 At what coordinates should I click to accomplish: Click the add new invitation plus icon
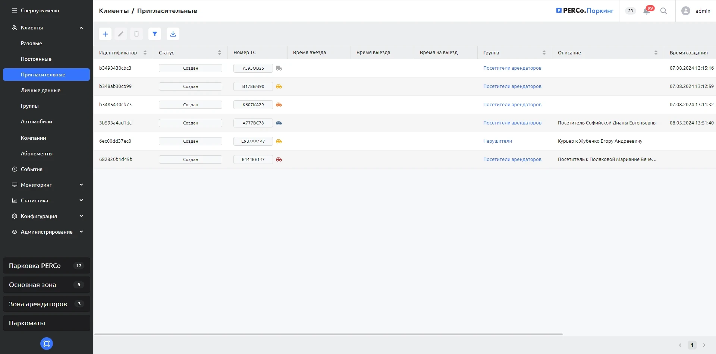(x=105, y=34)
